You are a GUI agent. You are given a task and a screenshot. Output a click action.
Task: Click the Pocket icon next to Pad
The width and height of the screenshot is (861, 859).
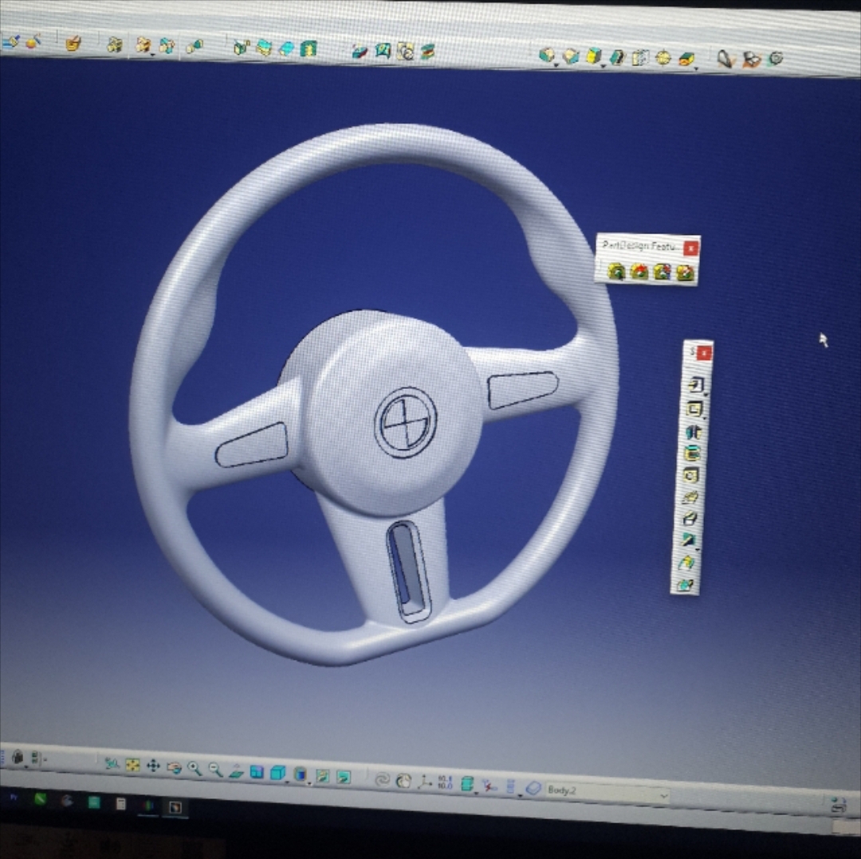571,56
